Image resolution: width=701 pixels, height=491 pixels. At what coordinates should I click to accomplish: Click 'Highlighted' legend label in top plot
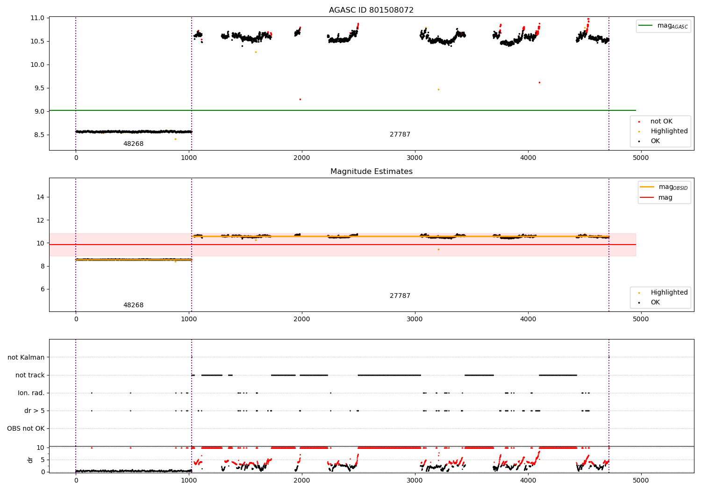point(669,131)
